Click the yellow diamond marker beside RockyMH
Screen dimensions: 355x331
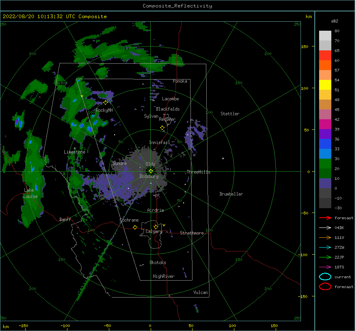pyautogui.click(x=105, y=103)
